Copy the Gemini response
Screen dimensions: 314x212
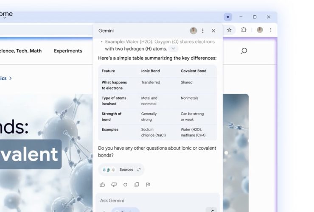[137, 184]
